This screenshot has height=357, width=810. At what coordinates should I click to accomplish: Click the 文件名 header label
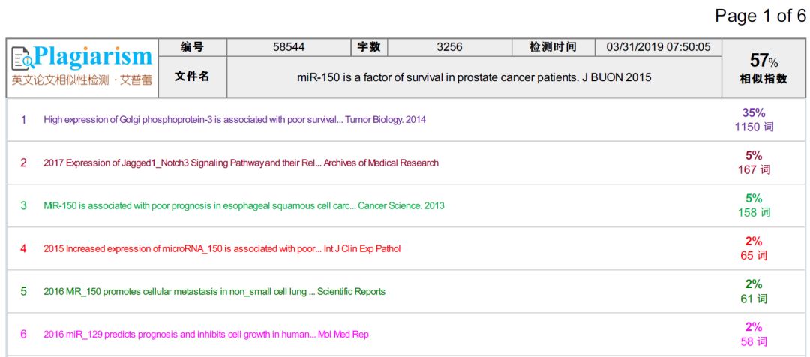(192, 76)
